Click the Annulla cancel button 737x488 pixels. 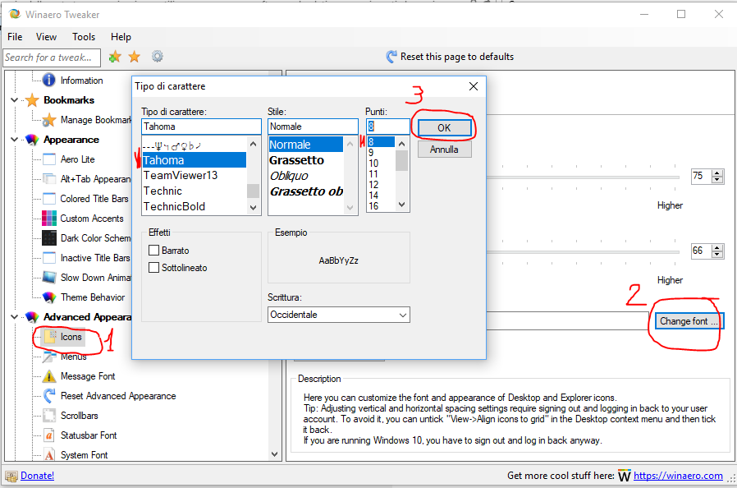pos(444,150)
